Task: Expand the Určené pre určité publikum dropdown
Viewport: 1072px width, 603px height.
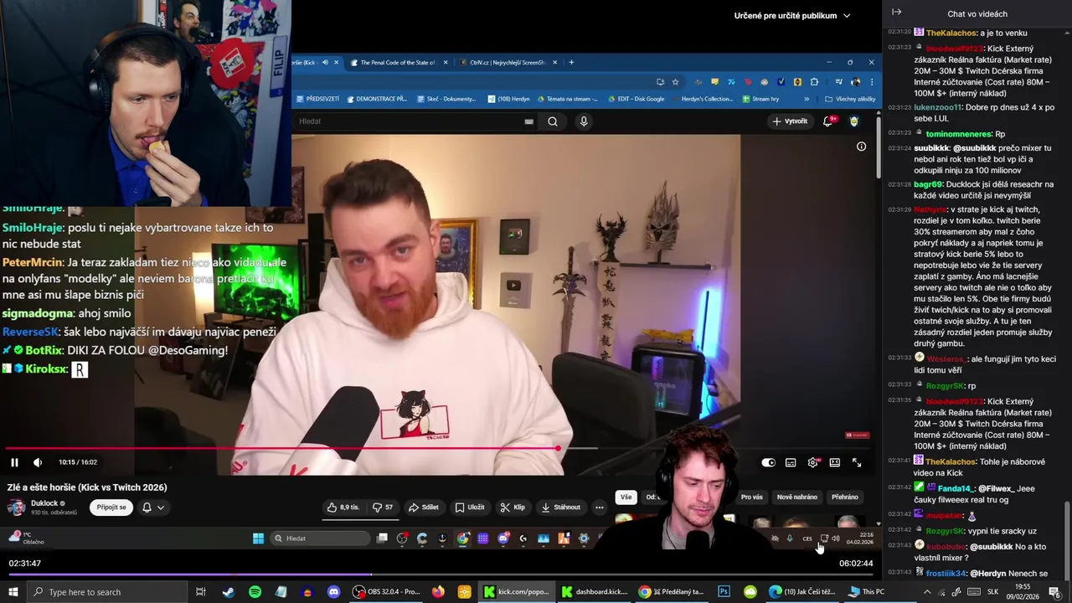Action: click(x=792, y=15)
